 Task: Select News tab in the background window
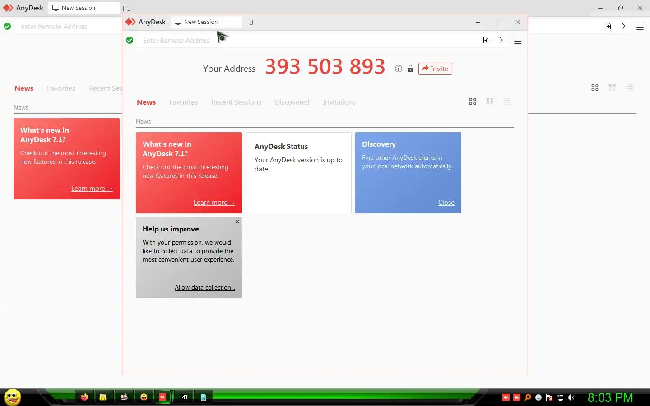(24, 88)
